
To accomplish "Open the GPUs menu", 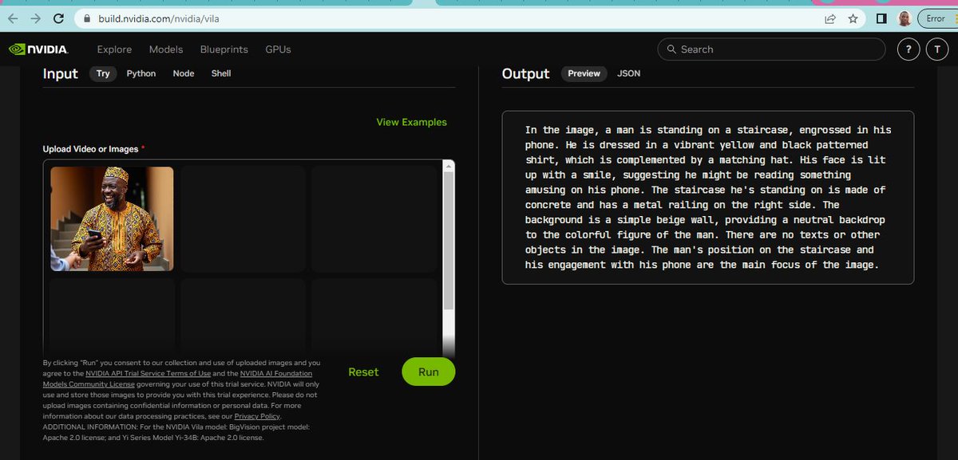I will 278,49.
